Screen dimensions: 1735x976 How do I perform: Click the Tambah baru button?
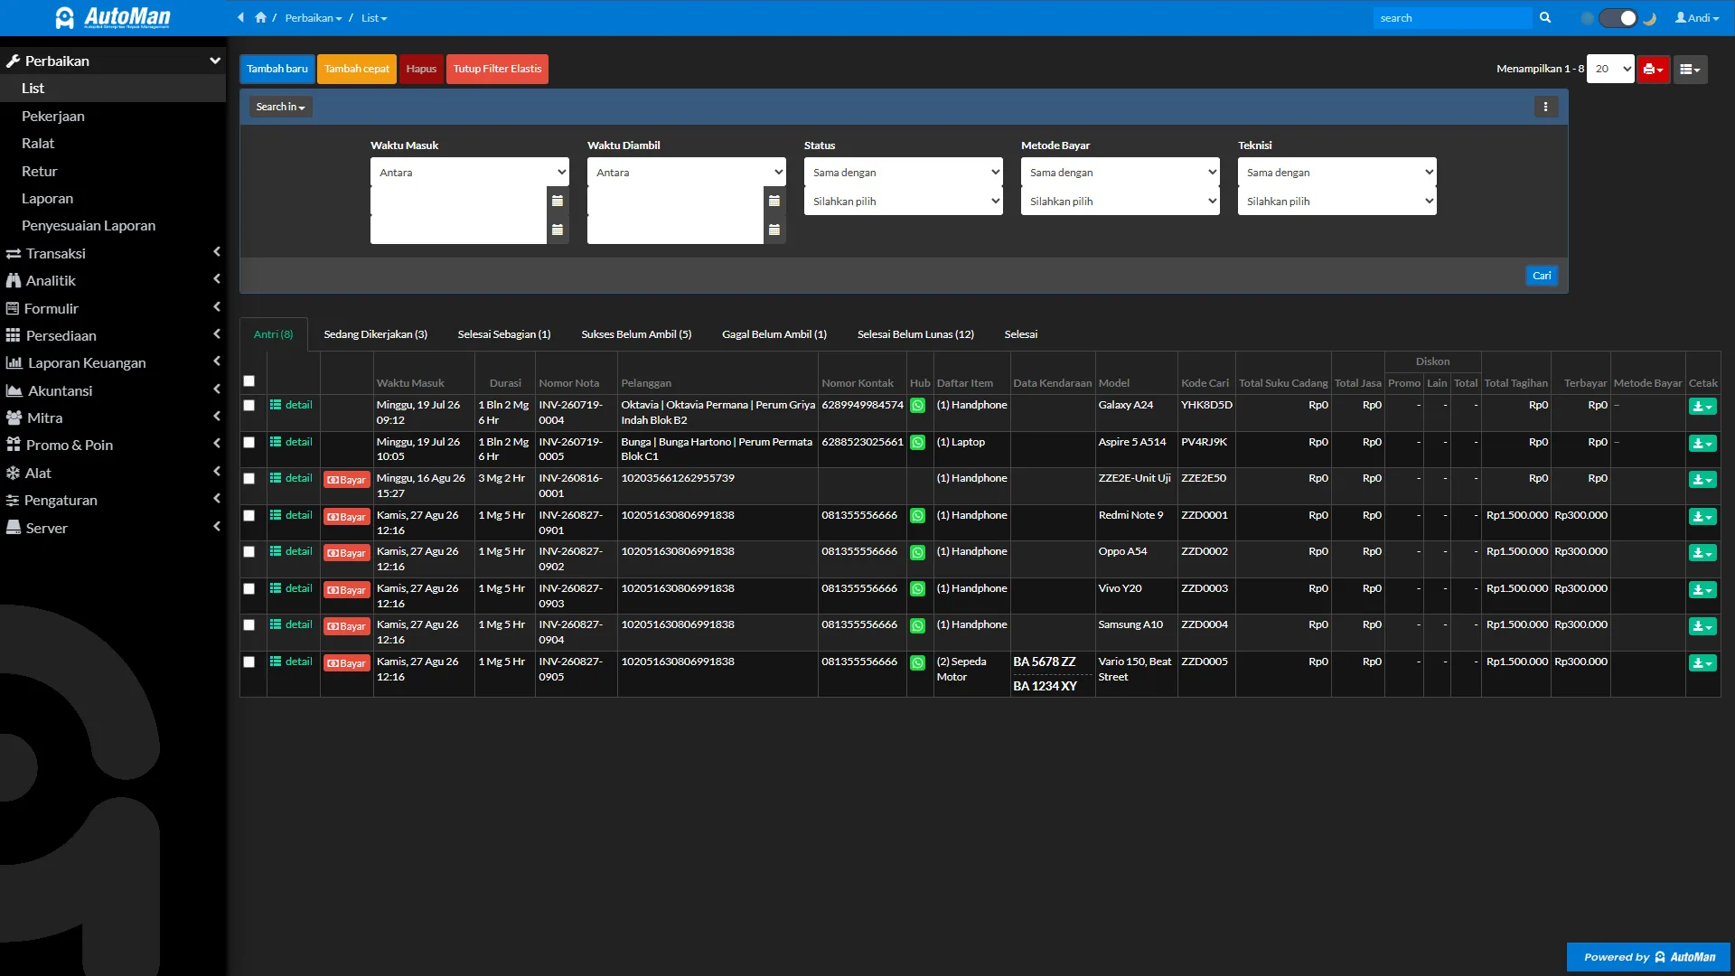277,70
